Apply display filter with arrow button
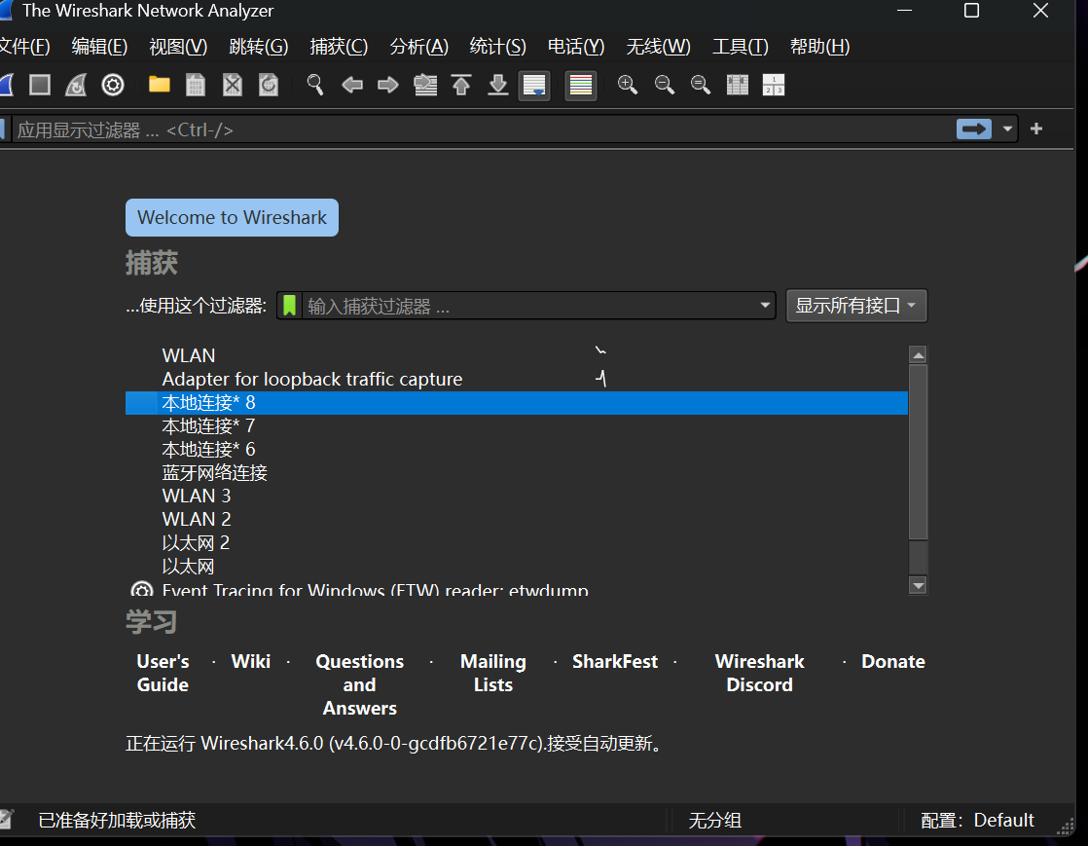 click(x=973, y=129)
